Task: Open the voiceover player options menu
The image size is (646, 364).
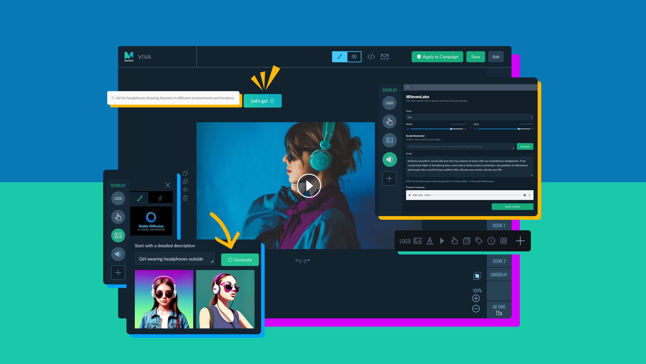Action: (530, 195)
